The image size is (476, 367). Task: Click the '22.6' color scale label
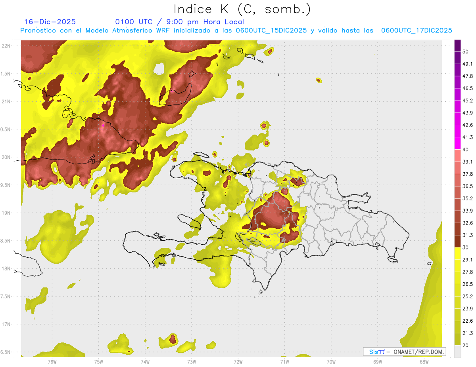click(468, 321)
